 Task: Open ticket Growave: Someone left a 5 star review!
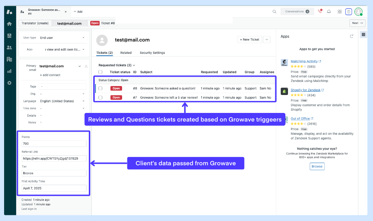point(169,98)
